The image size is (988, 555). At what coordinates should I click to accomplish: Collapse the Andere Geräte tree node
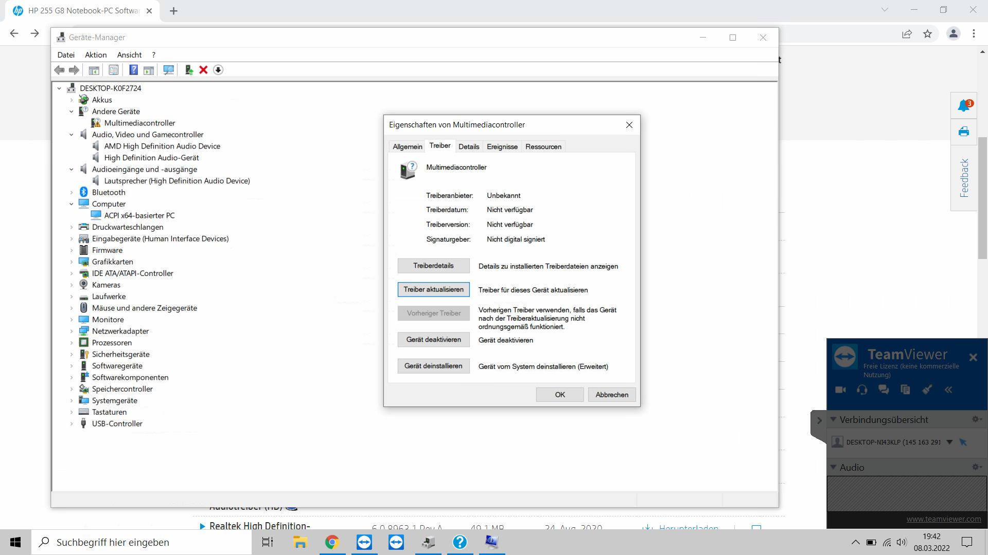(x=72, y=112)
